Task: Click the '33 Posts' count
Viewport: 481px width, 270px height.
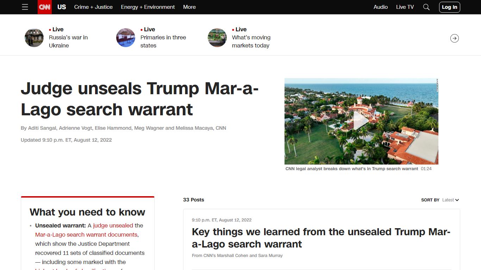Action: click(194, 200)
